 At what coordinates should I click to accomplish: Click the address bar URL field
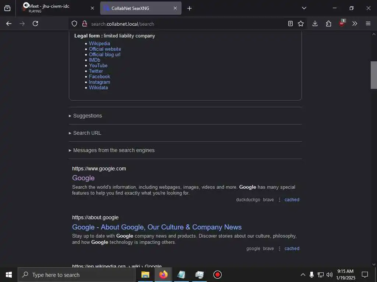187,24
